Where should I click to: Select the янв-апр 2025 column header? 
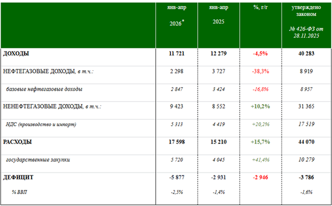(x=219, y=15)
